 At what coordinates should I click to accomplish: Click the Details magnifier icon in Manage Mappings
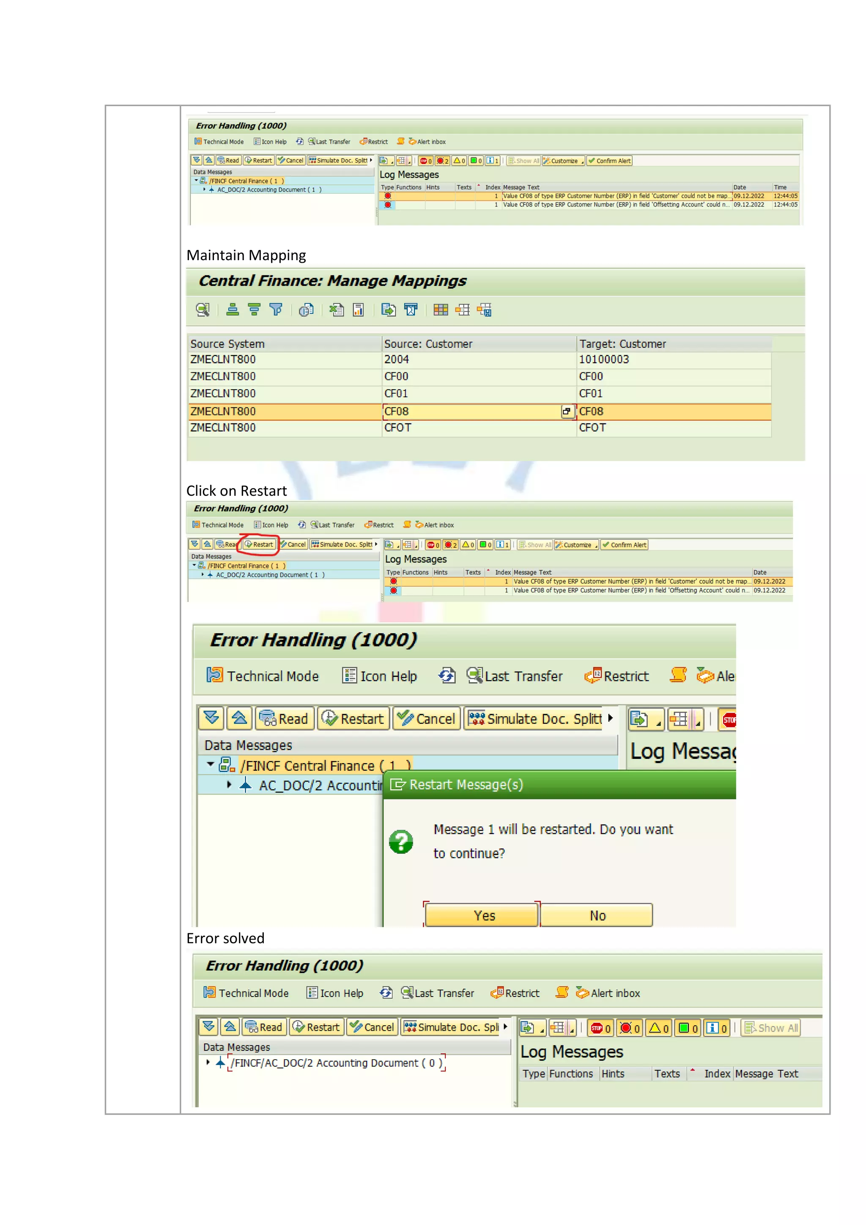[x=203, y=310]
